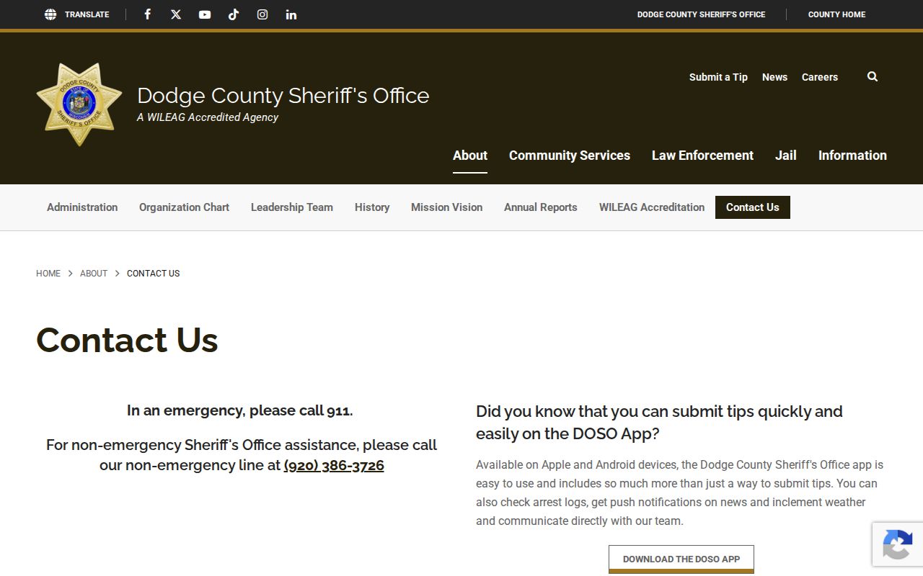Open the X (Twitter) icon
The height and width of the screenshot is (576, 923).
(x=176, y=14)
